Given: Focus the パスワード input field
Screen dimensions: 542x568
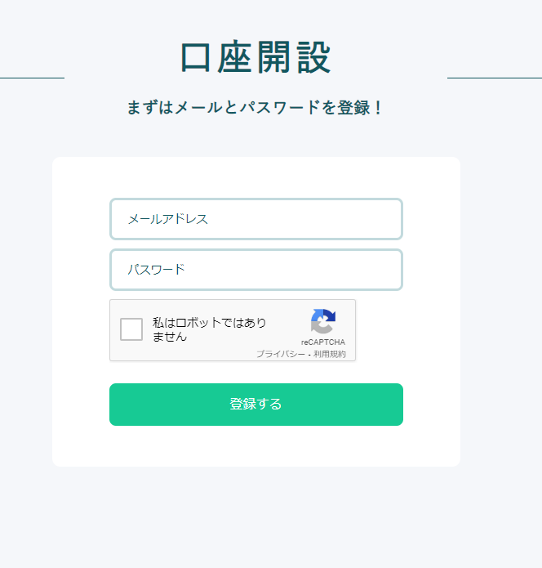Looking at the screenshot, I should (x=256, y=270).
